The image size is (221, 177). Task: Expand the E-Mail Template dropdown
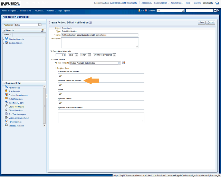click(119, 63)
